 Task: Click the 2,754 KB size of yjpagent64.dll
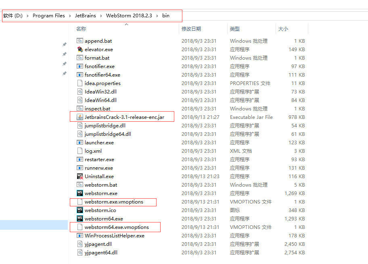[x=295, y=252]
